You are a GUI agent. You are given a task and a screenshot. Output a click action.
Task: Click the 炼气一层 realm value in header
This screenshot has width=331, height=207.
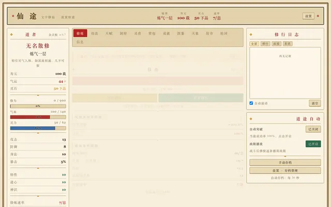click(x=164, y=18)
